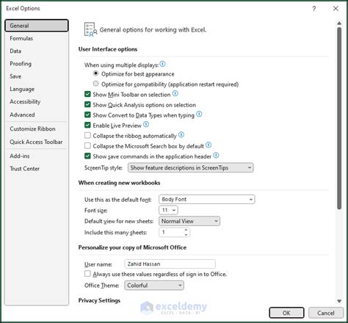Image resolution: width=348 pixels, height=323 pixels.
Task: Open the ScreenTip style dropdown
Action: 190,167
